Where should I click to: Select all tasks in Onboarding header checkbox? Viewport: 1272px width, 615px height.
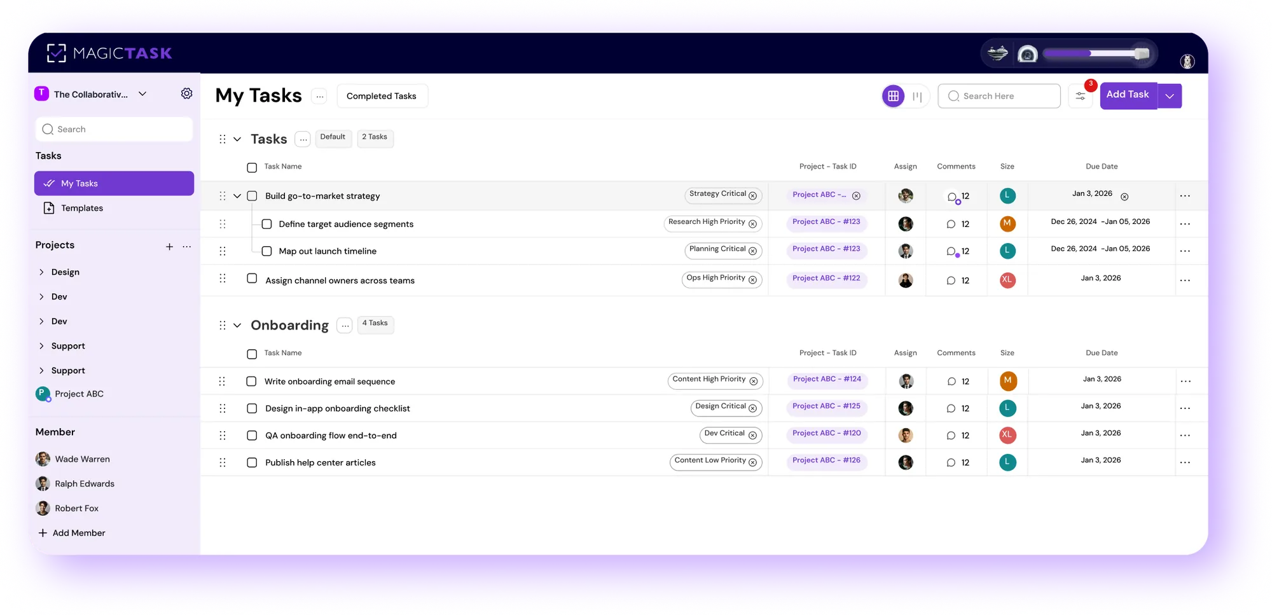click(252, 354)
